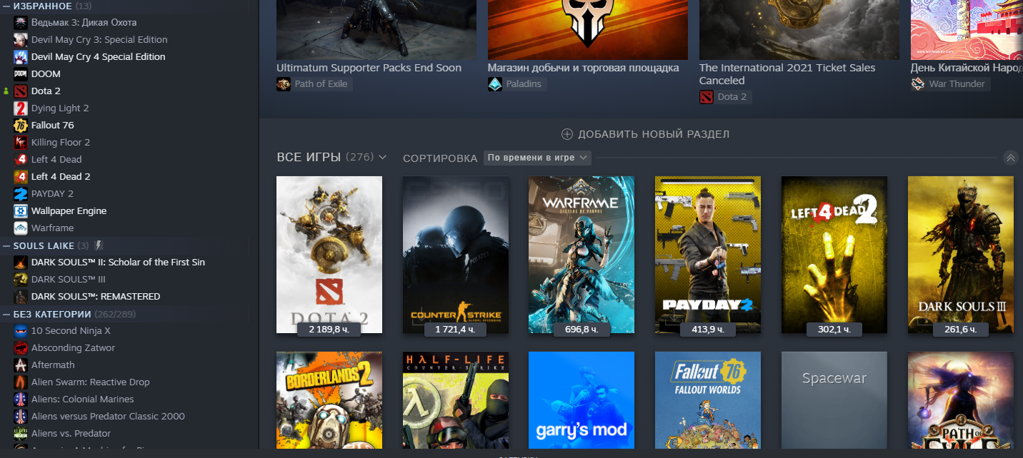Select DARK SOULS™ III in the sidebar

[x=69, y=279]
